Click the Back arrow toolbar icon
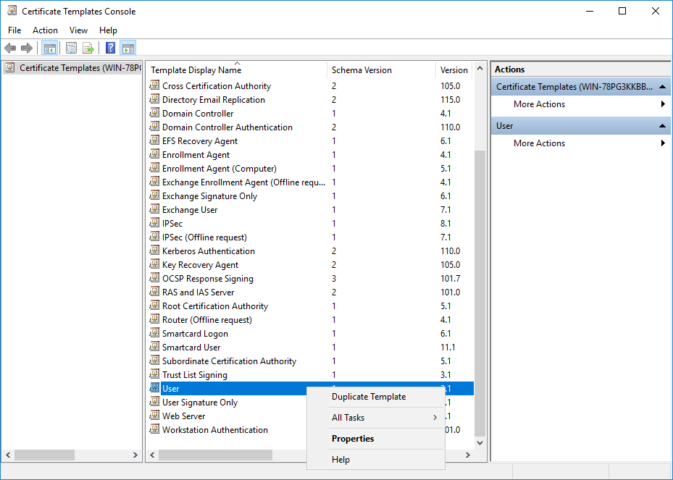 coord(10,48)
